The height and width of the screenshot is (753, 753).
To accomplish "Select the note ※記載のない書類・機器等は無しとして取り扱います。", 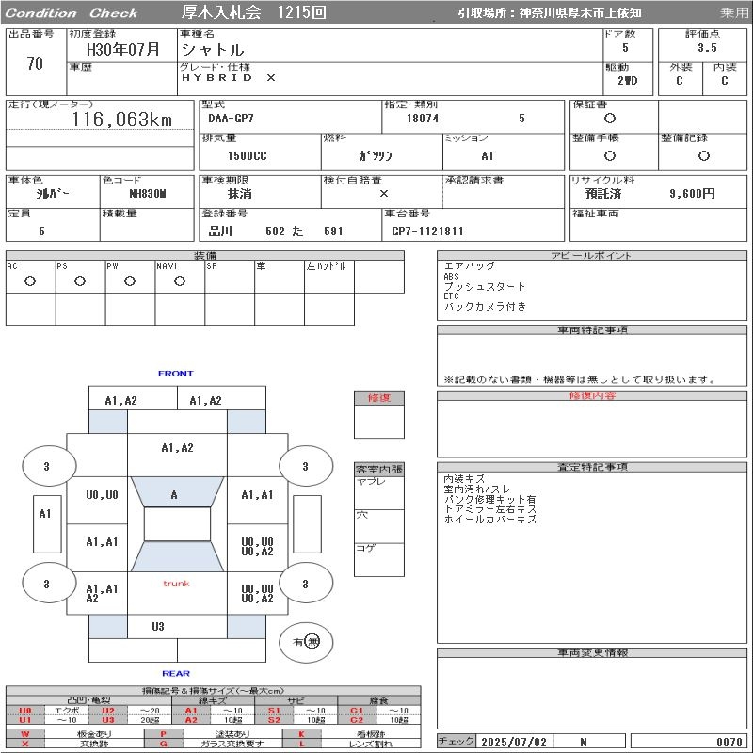I will 580,380.
